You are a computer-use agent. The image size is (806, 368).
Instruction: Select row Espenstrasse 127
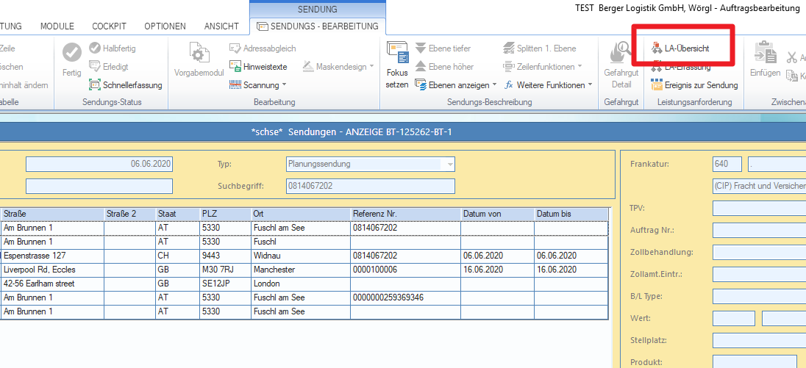coord(304,256)
